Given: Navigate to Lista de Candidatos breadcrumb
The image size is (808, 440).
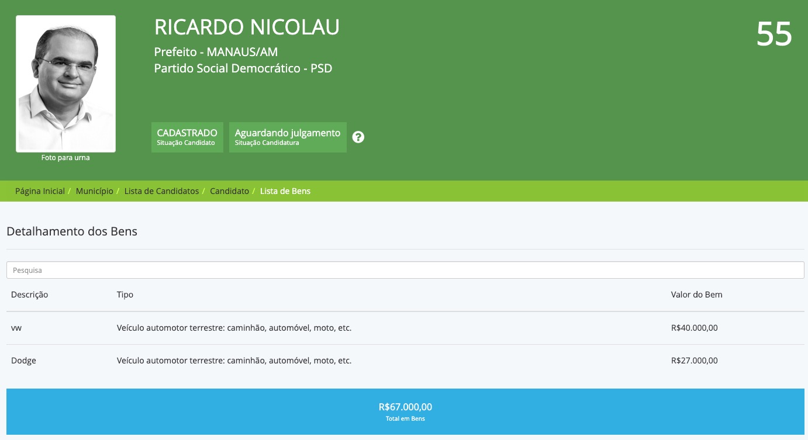Looking at the screenshot, I should point(161,191).
